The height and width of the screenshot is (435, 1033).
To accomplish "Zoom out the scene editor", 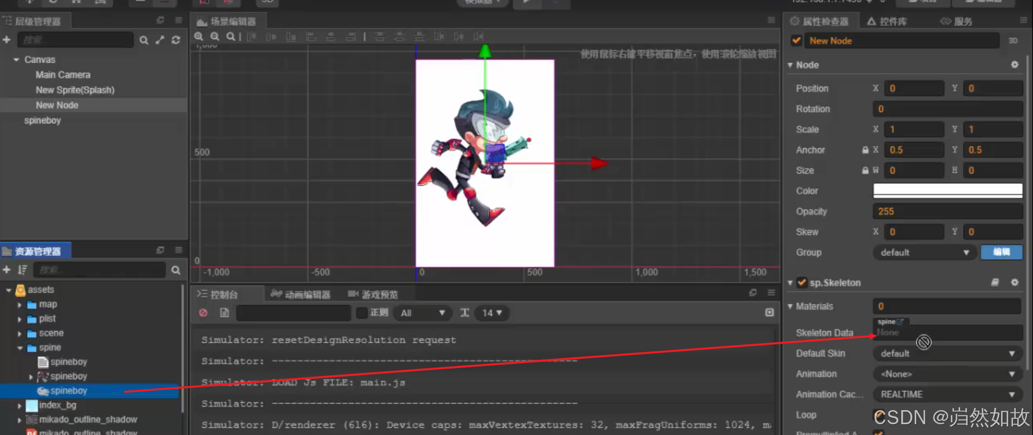I will pyautogui.click(x=215, y=37).
